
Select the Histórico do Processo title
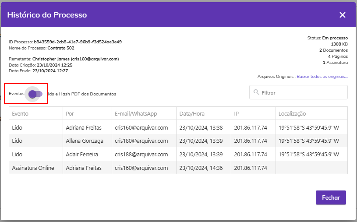click(47, 15)
